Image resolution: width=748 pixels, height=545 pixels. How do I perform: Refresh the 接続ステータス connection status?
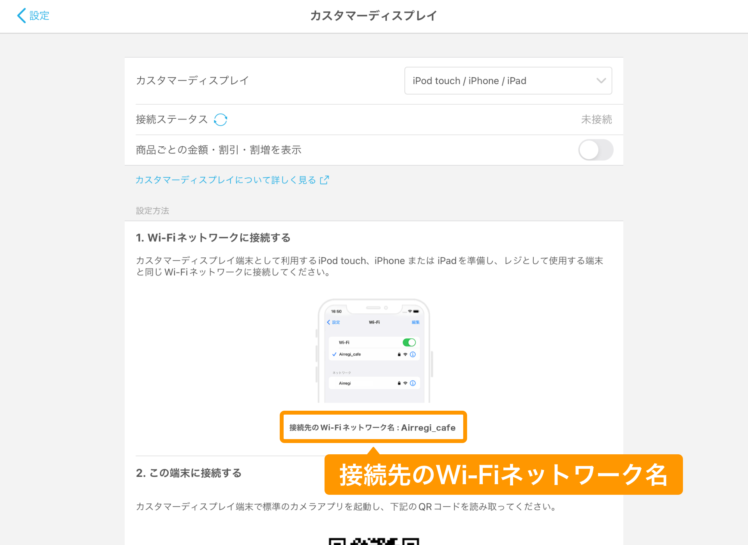point(221,120)
